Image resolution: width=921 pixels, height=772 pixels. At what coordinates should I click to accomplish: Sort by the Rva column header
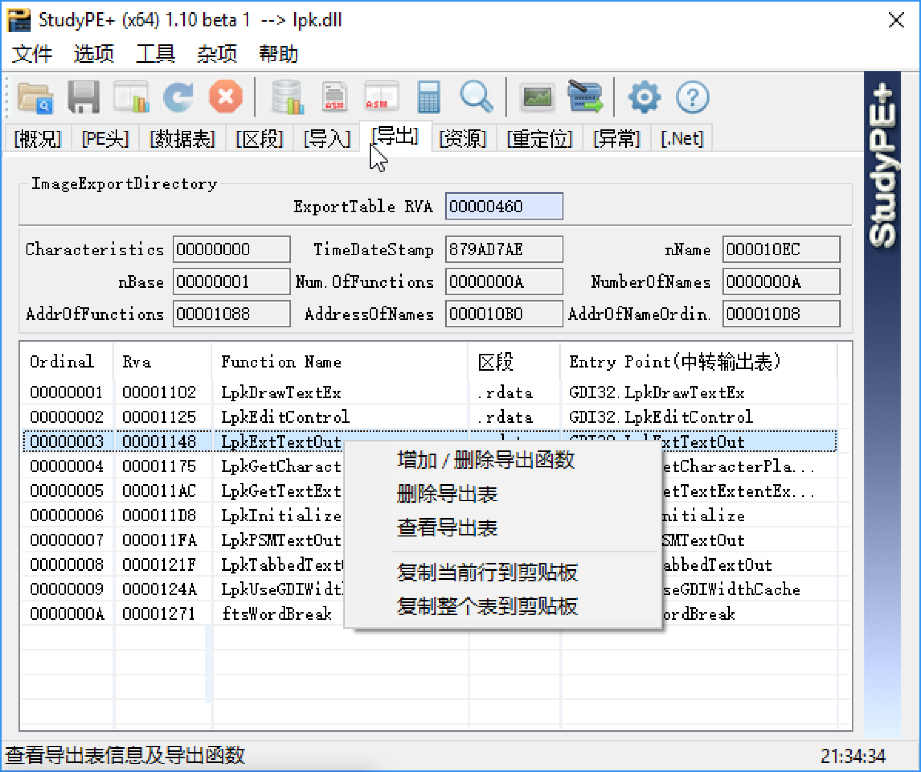(163, 362)
